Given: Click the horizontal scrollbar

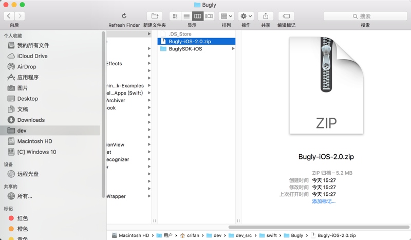Looking at the screenshot, I should 319,227.
